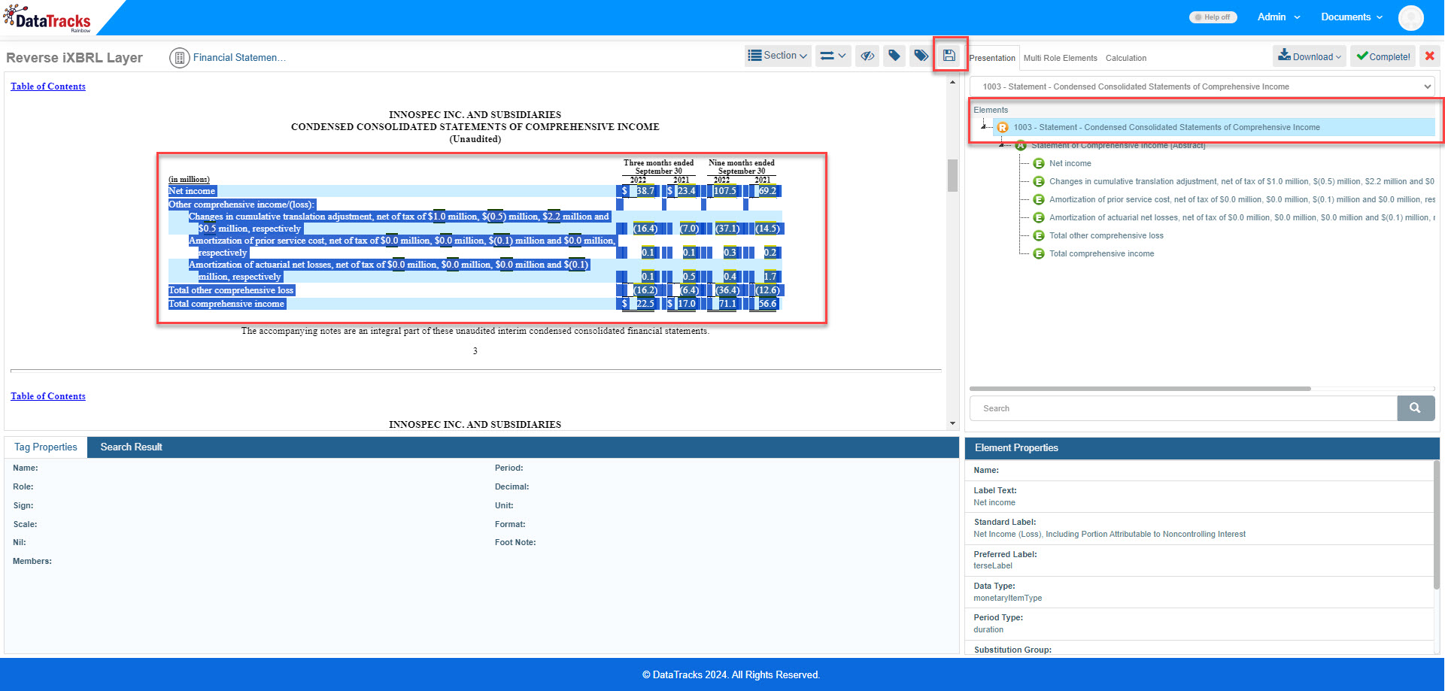Click the document scroll-down arrow
Screen dimensions: 1445x691
coord(952,423)
